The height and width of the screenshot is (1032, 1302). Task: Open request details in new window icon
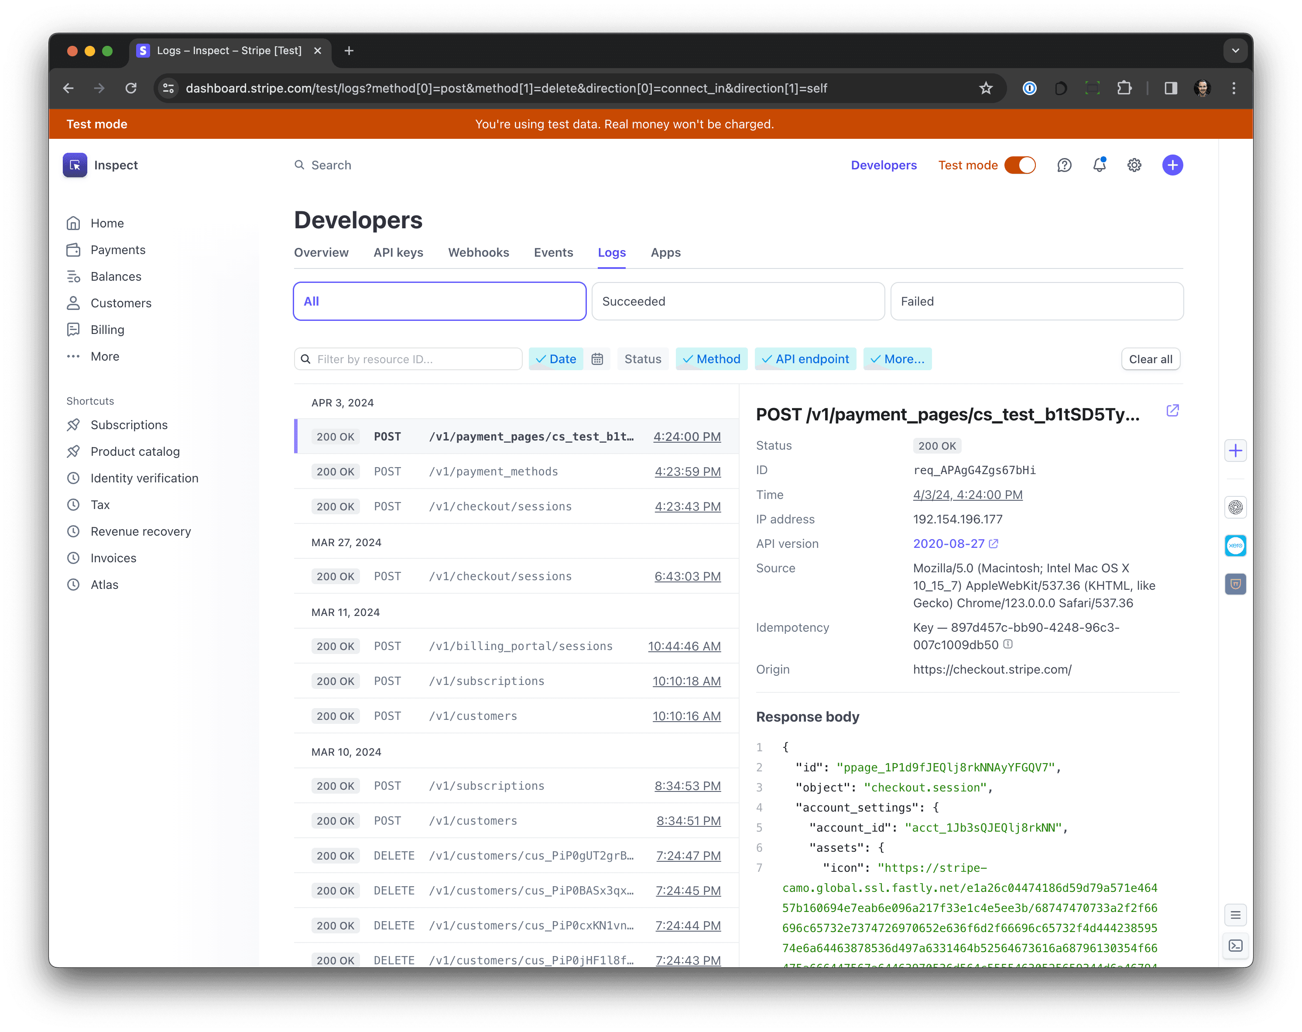[x=1172, y=411]
